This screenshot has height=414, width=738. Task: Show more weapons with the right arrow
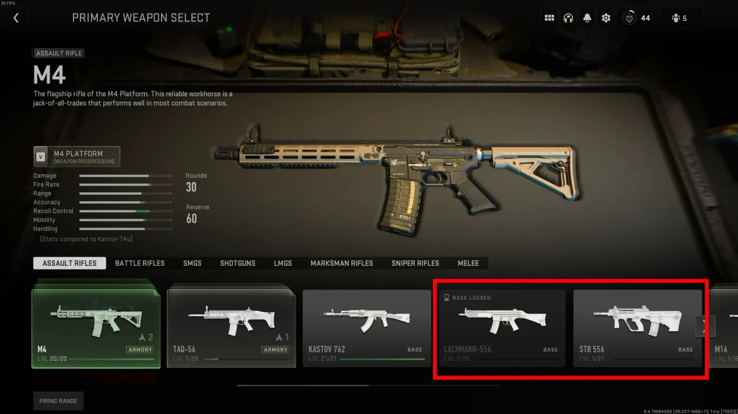pyautogui.click(x=705, y=326)
